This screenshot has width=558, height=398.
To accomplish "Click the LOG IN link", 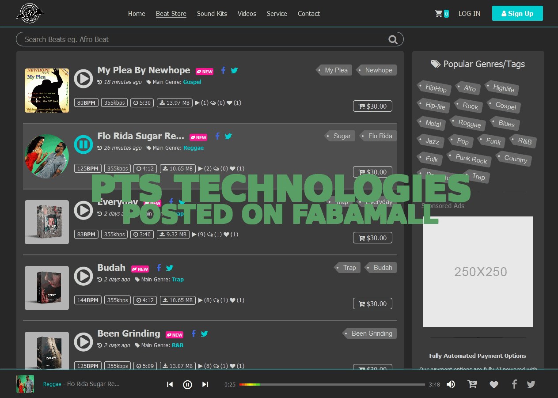I will [x=469, y=14].
